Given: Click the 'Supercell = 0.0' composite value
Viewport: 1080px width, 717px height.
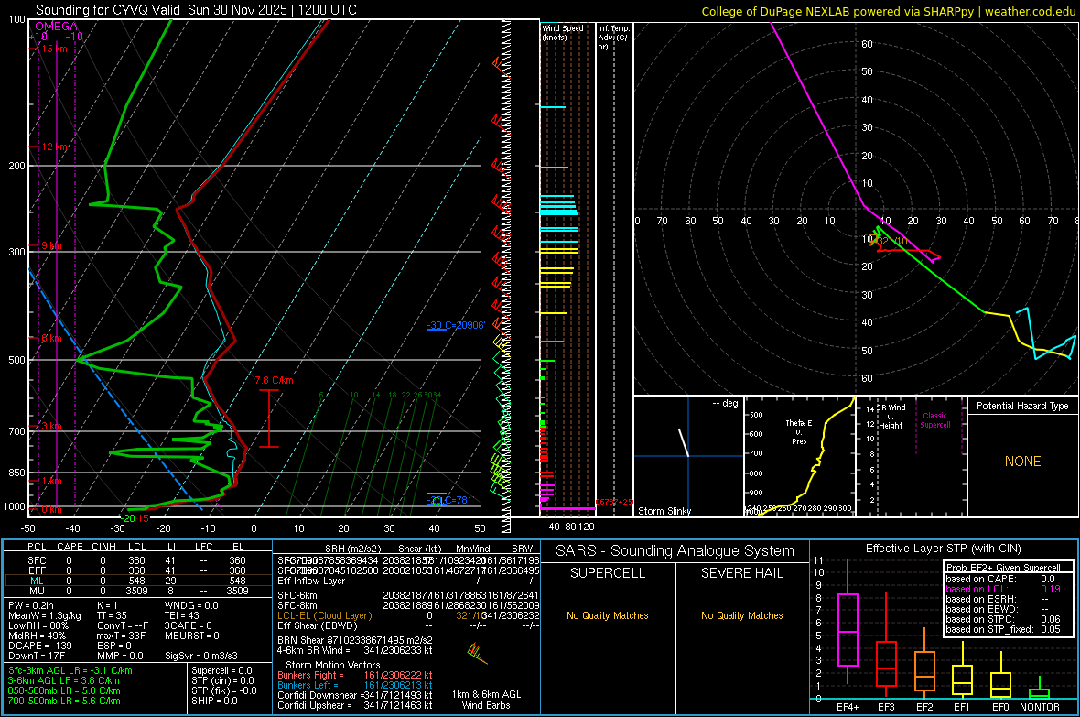Looking at the screenshot, I should point(221,671).
